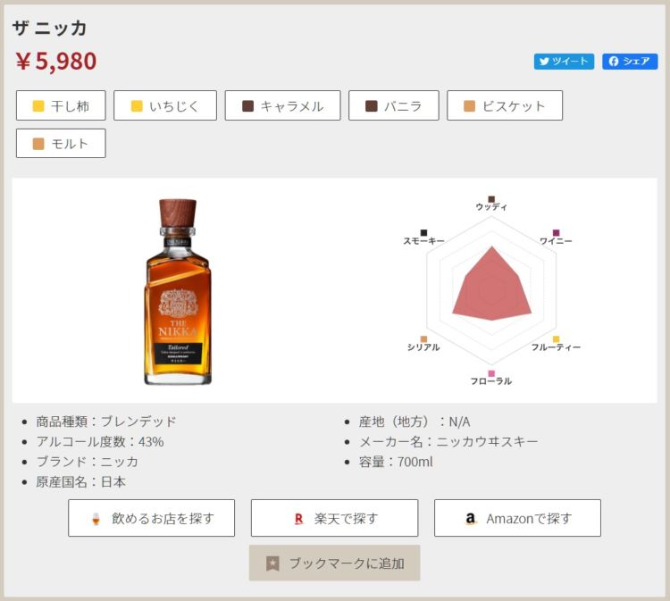The width and height of the screenshot is (670, 601).
Task: Click the black スモーキー legend square
Action: point(423,233)
